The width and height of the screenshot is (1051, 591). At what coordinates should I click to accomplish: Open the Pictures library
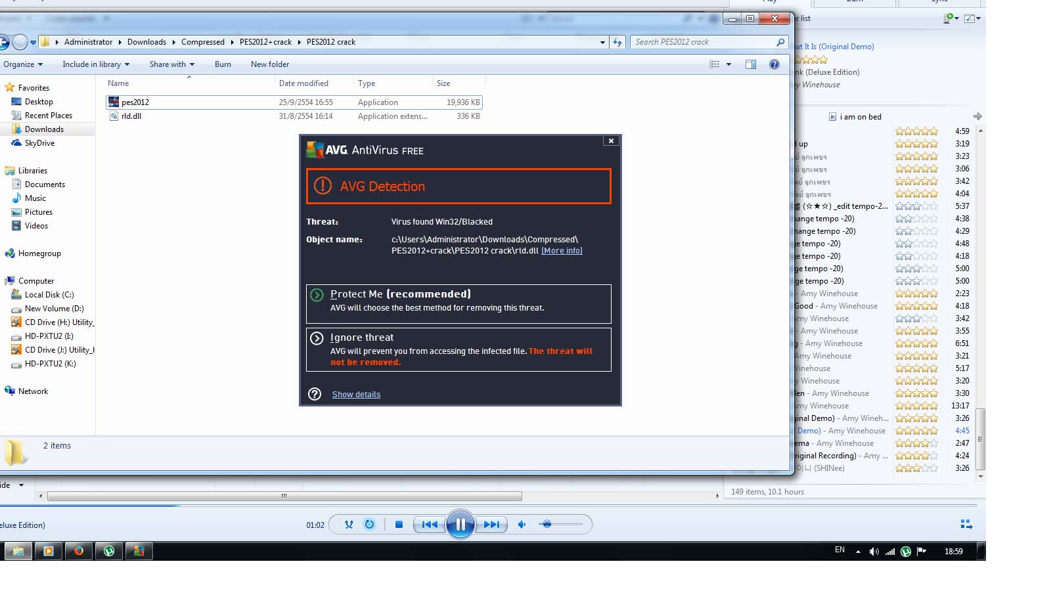(x=39, y=212)
